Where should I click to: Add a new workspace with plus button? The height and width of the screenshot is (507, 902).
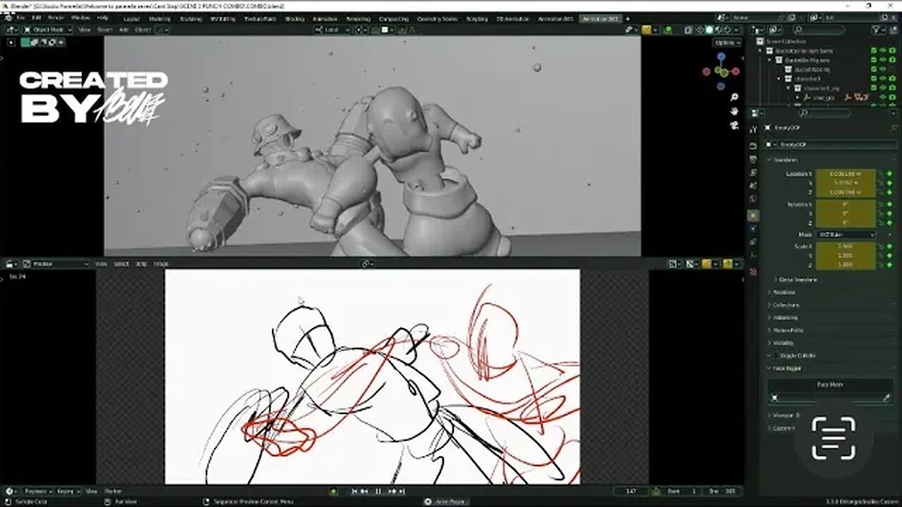(x=627, y=18)
